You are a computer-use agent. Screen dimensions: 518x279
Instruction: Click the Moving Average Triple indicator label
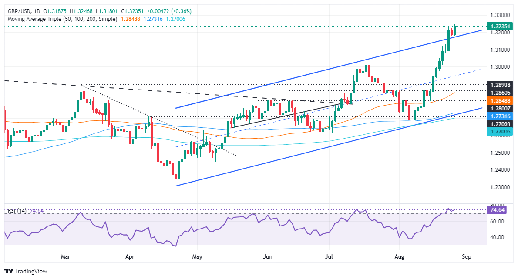point(62,19)
